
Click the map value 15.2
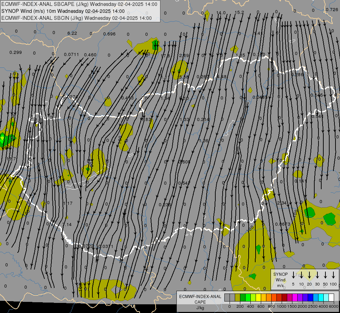coord(239,13)
